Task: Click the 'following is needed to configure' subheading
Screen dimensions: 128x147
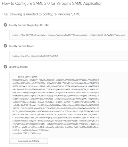Action: point(41,14)
